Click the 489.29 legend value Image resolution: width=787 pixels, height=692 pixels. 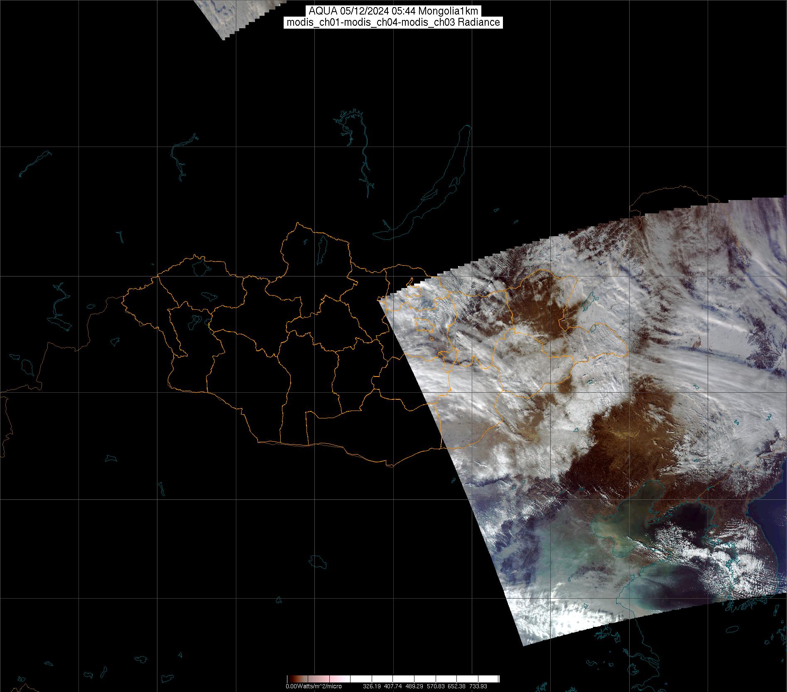pos(414,686)
